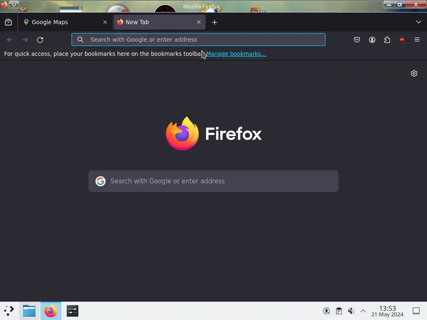Open the KDE application launcher
The image size is (427, 320).
9,311
